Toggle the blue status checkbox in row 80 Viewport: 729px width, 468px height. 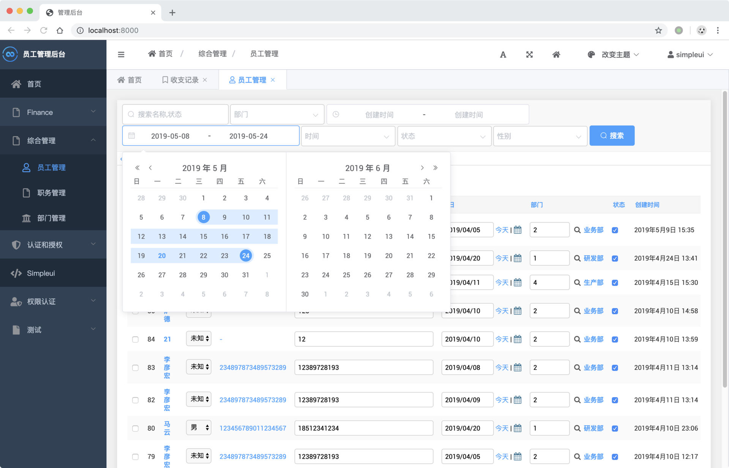click(615, 429)
